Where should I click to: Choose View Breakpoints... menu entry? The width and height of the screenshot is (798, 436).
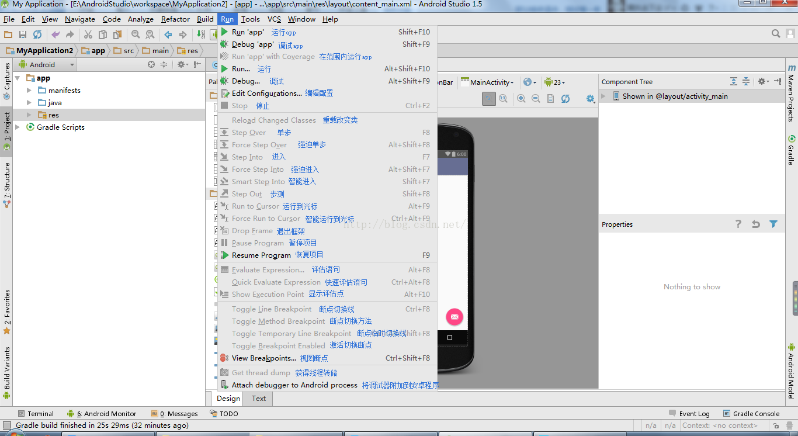[x=327, y=358]
